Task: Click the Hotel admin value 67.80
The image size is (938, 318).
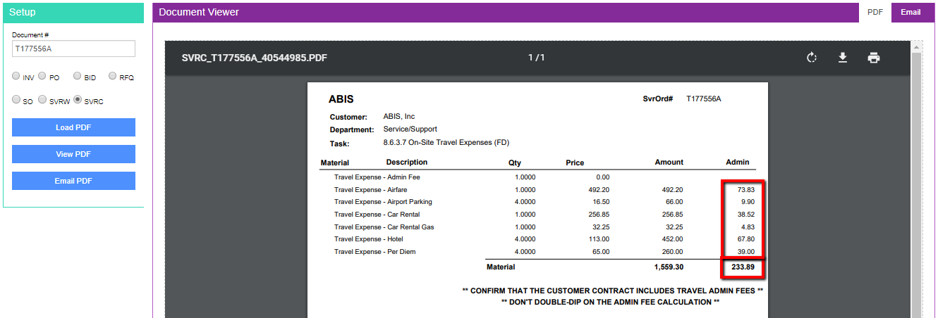Action: click(x=746, y=239)
